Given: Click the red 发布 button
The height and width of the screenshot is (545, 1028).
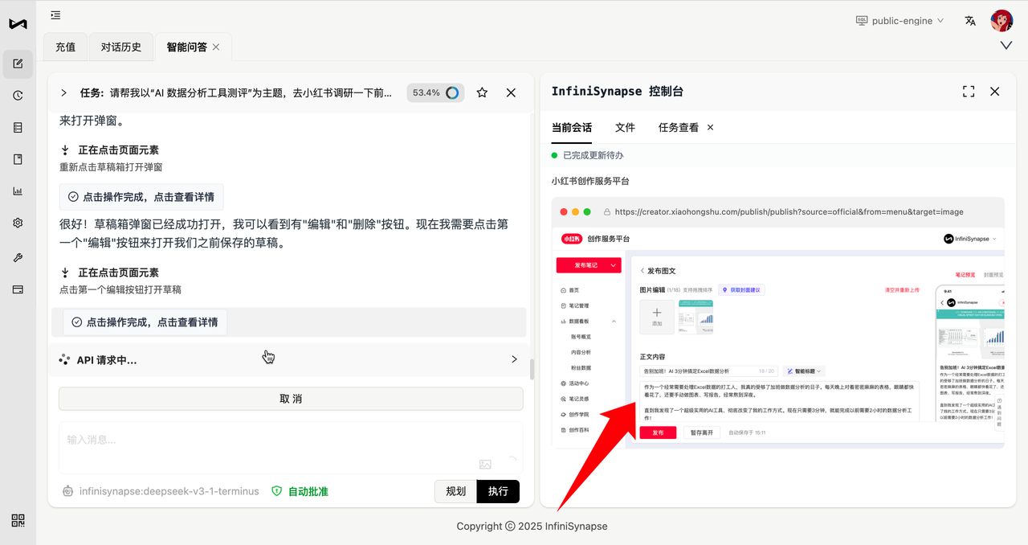Looking at the screenshot, I should tap(658, 432).
